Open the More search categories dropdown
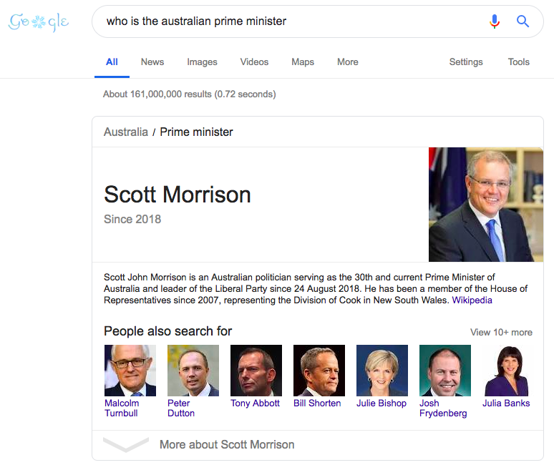Image resolution: width=554 pixels, height=465 pixels. (x=347, y=62)
